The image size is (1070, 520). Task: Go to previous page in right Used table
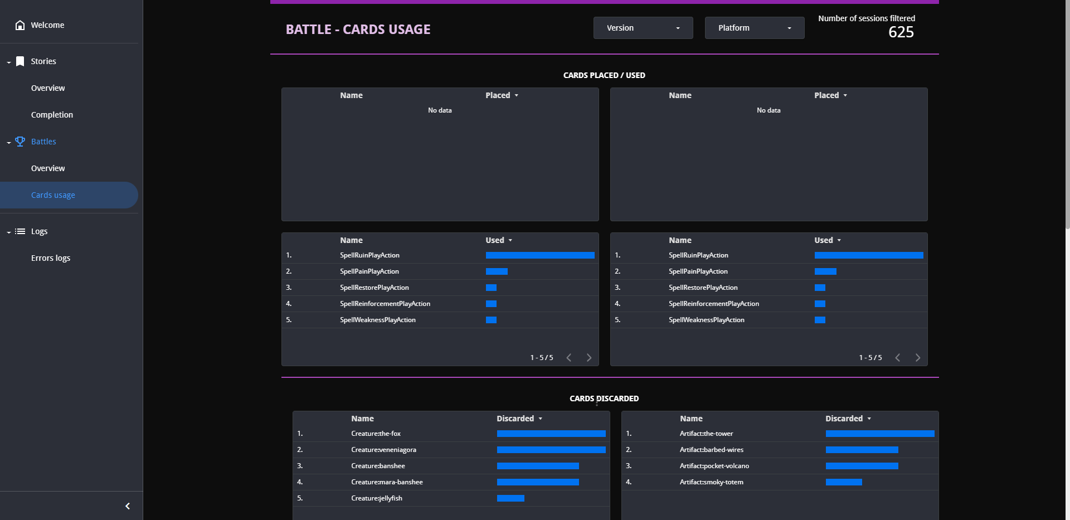pyautogui.click(x=898, y=358)
